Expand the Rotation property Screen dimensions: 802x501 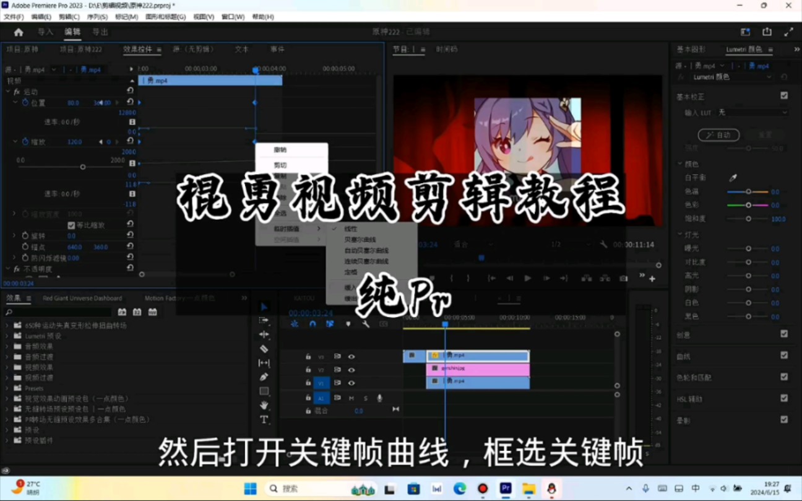click(15, 236)
